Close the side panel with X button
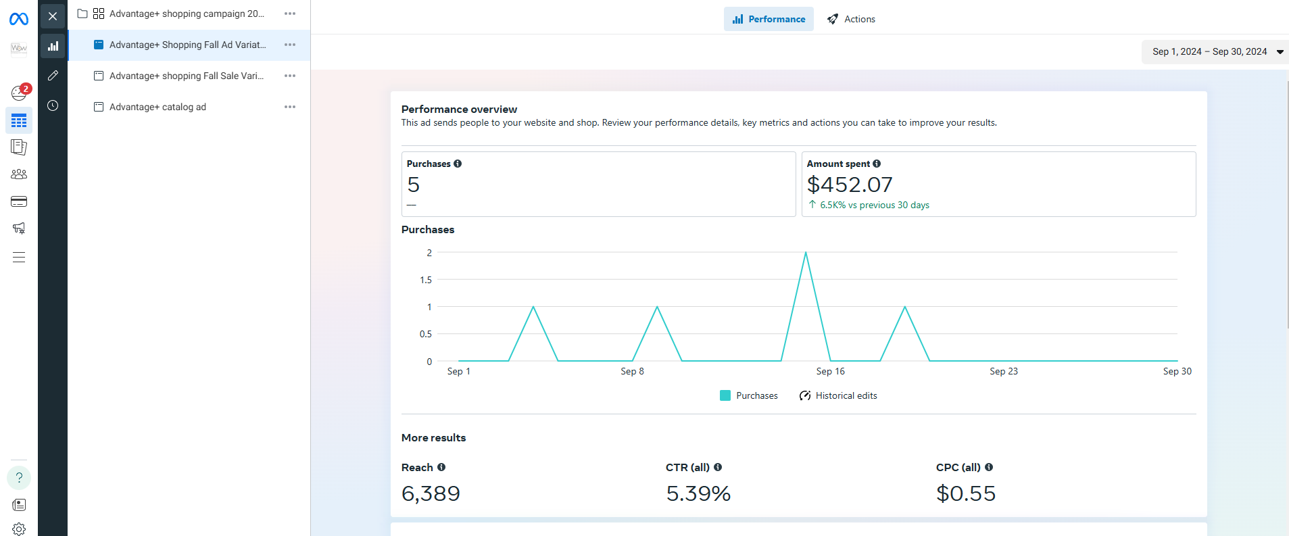This screenshot has height=536, width=1289. pyautogui.click(x=53, y=16)
